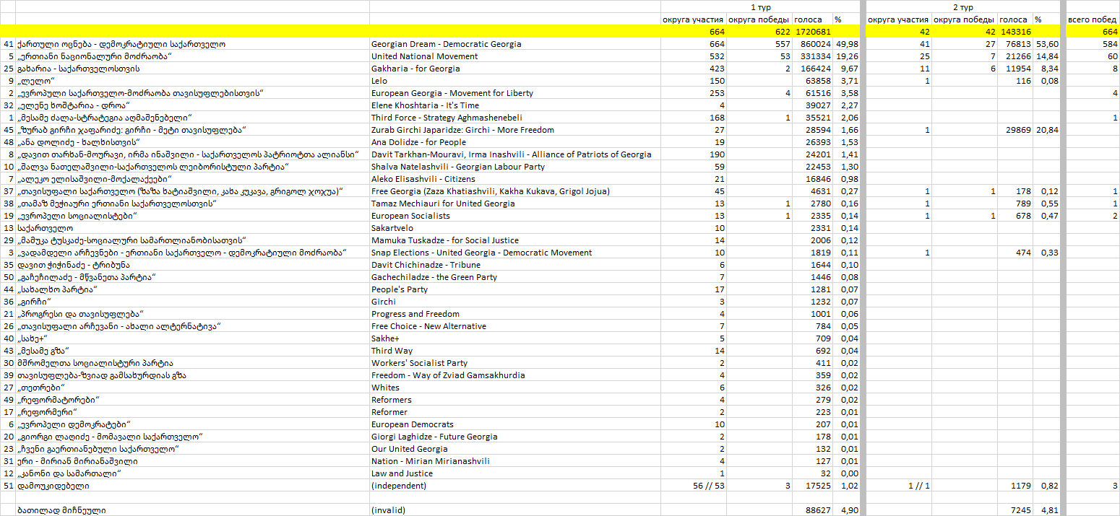1120x516 pixels.
Task: Click the '(independent)' cell
Action: pyautogui.click(x=515, y=486)
